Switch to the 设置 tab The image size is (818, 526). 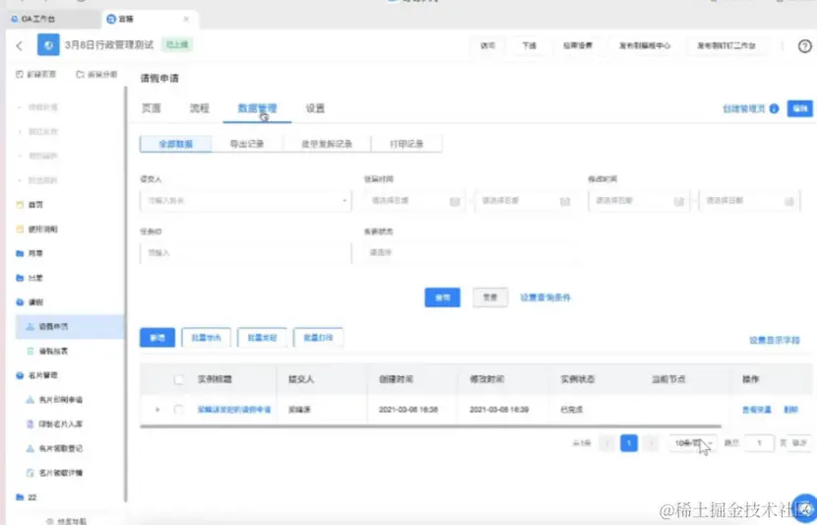click(315, 108)
